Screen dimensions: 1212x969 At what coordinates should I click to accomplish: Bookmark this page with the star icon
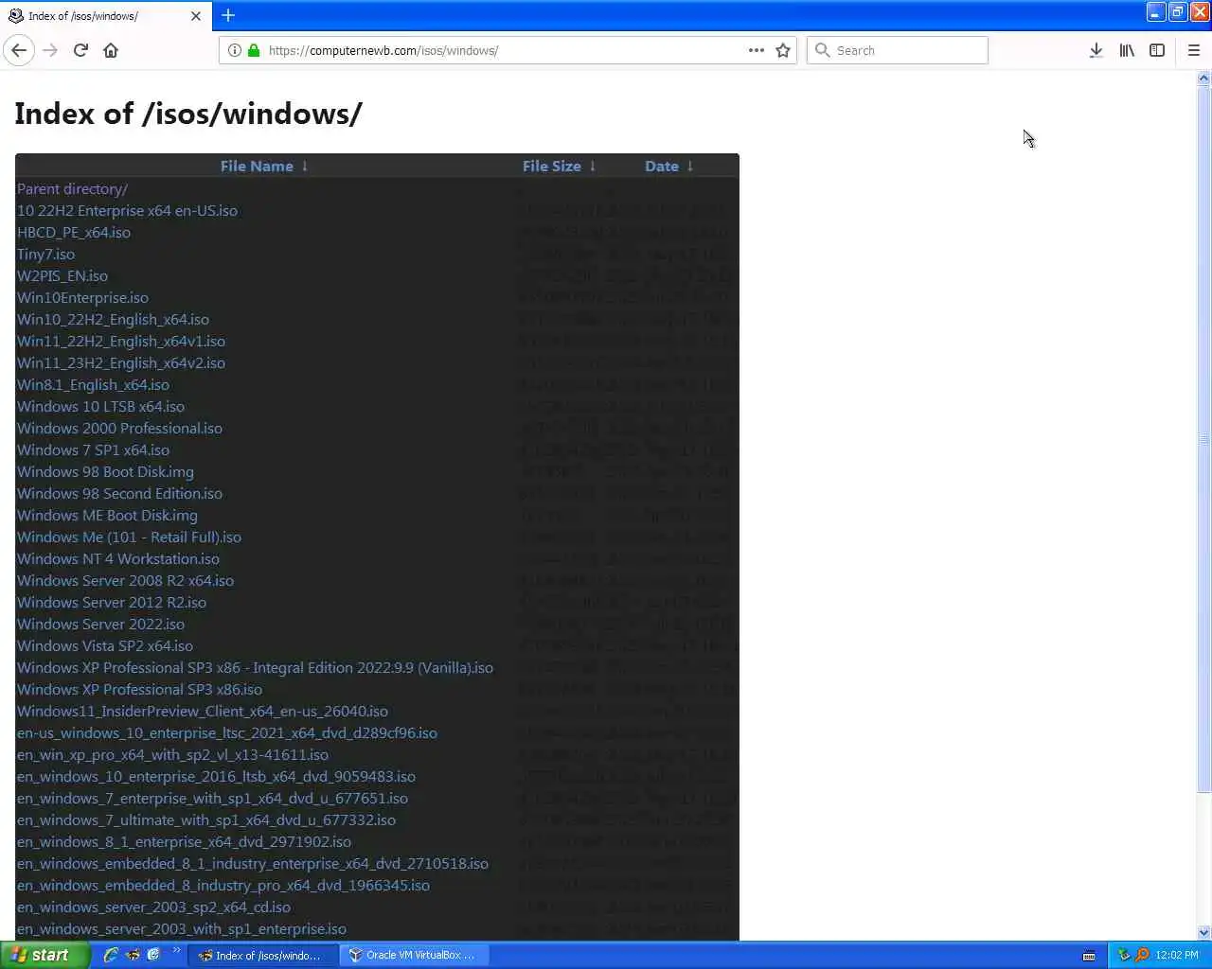[x=783, y=50]
